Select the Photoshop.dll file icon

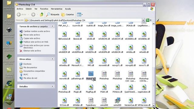(x=64, y=87)
